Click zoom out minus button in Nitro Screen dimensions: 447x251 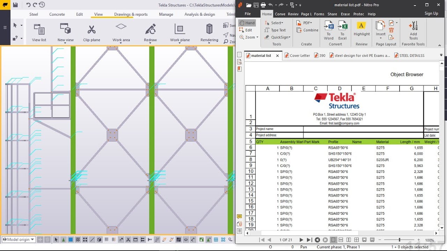pos(380,240)
